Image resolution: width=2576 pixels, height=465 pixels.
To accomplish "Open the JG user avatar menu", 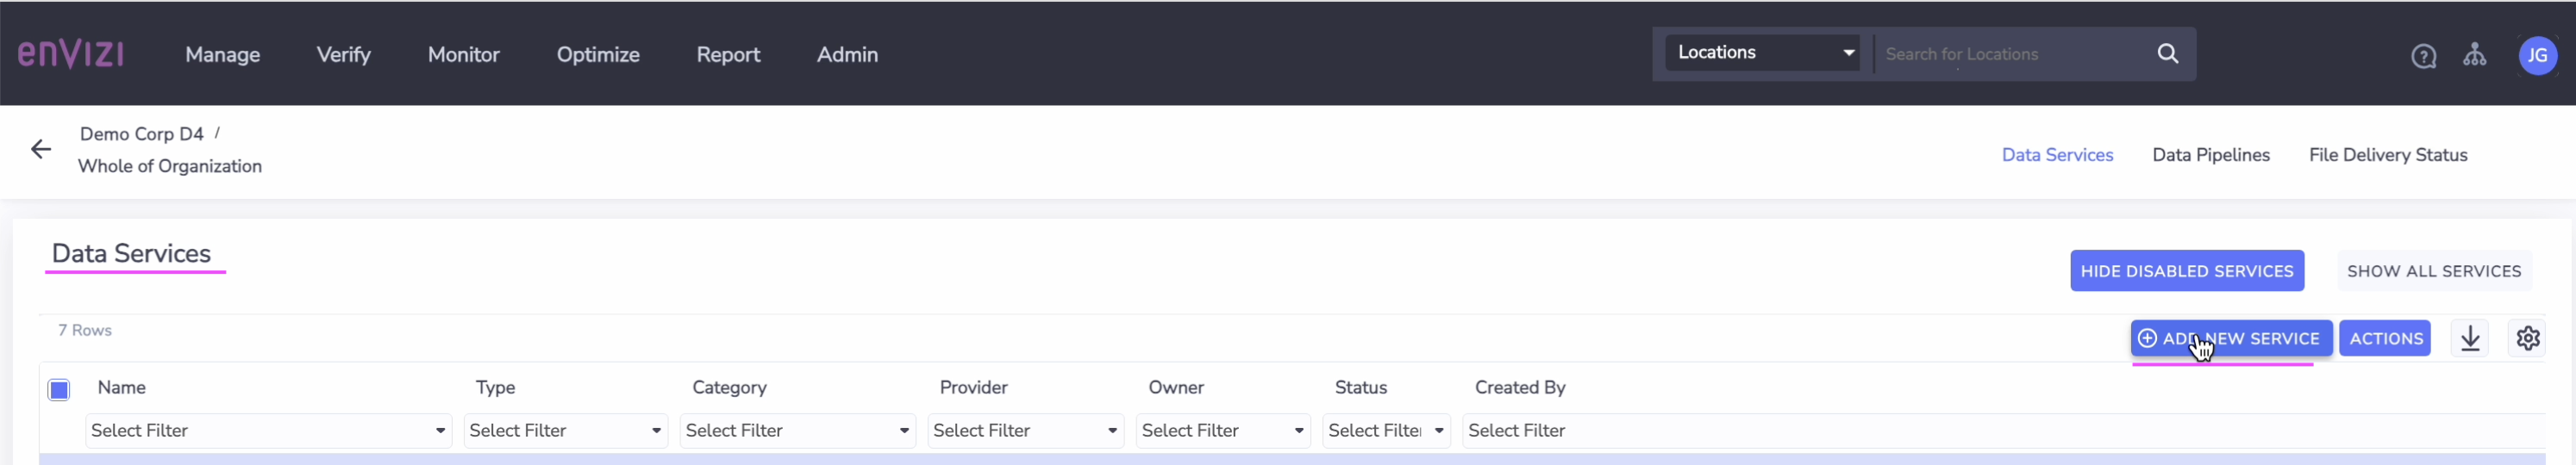I will tap(2537, 56).
